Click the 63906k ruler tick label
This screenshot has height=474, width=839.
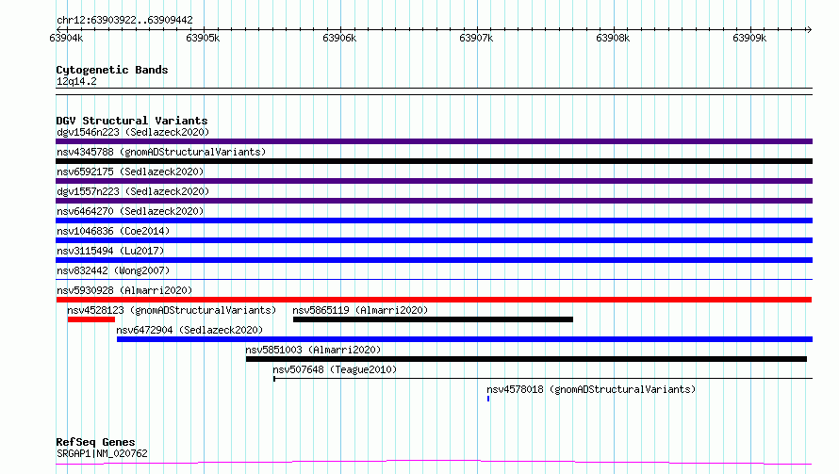[x=339, y=38]
